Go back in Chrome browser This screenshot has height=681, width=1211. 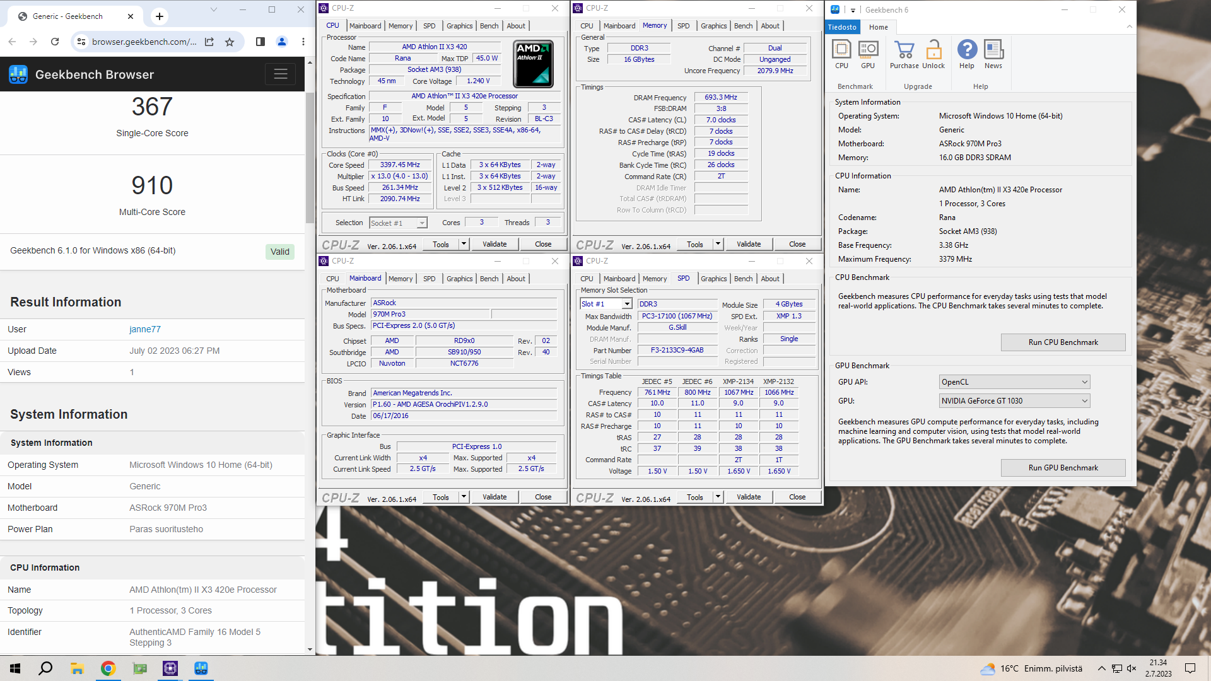13,42
